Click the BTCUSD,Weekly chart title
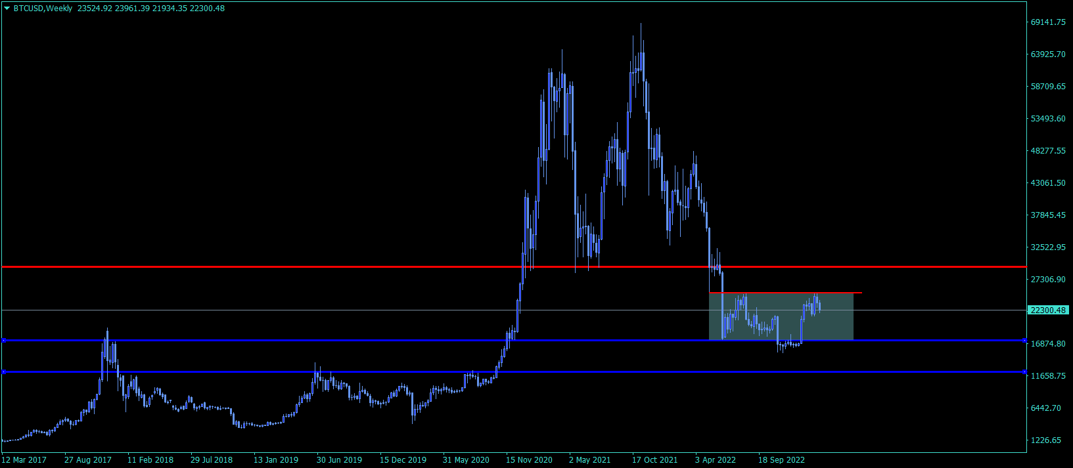 click(43, 9)
